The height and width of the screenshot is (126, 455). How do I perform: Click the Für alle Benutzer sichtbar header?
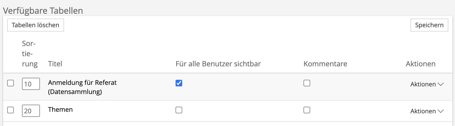[x=218, y=64]
